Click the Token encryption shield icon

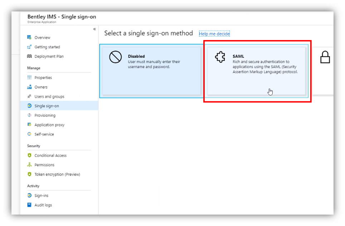coord(29,174)
